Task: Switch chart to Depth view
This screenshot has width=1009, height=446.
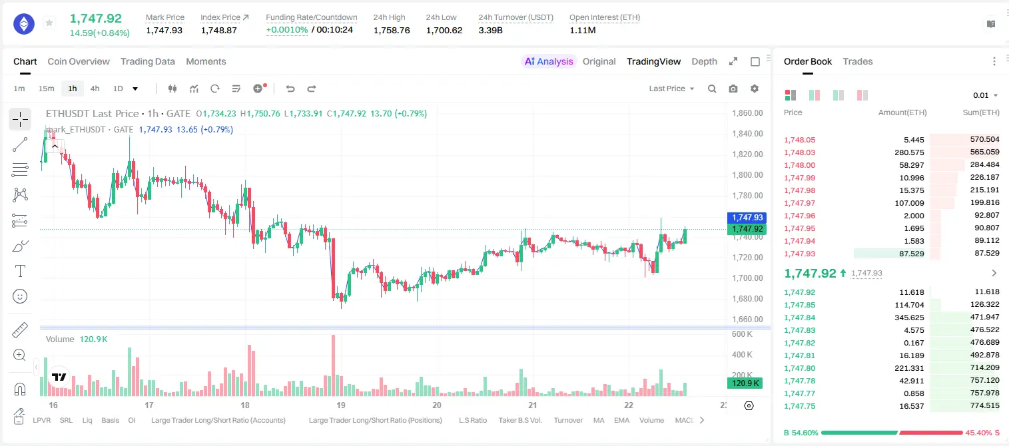Action: pos(704,61)
